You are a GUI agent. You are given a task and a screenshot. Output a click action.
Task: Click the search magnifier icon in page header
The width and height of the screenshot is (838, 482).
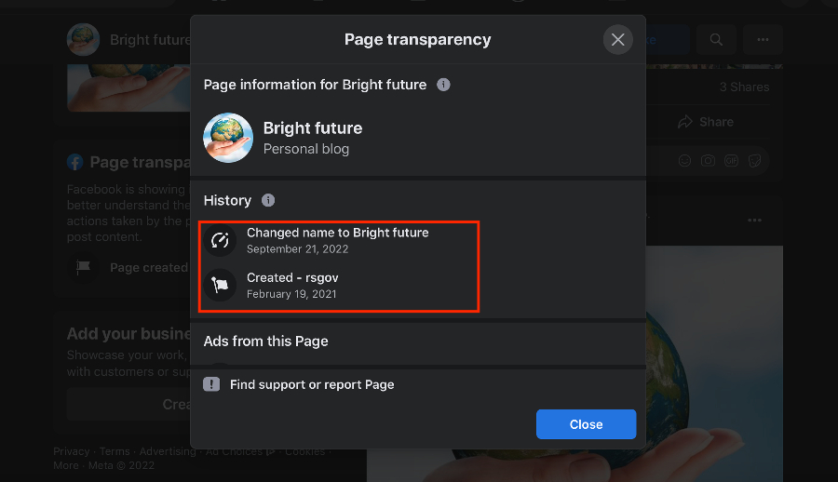tap(716, 40)
